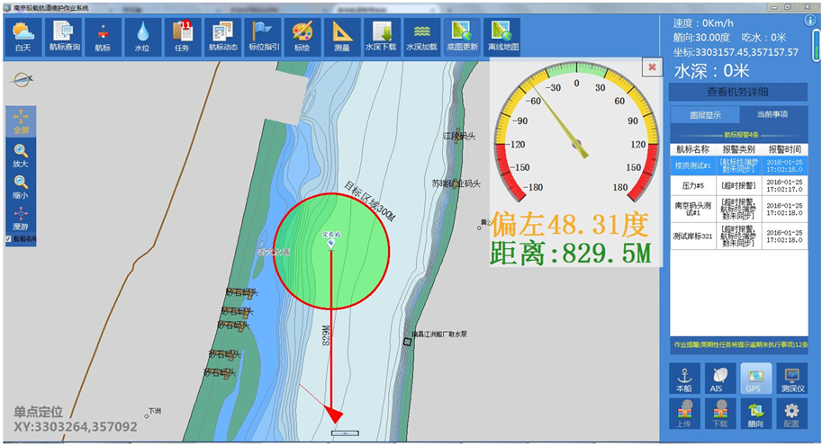
Task: Switch to 图层显示 tab
Action: tap(705, 114)
